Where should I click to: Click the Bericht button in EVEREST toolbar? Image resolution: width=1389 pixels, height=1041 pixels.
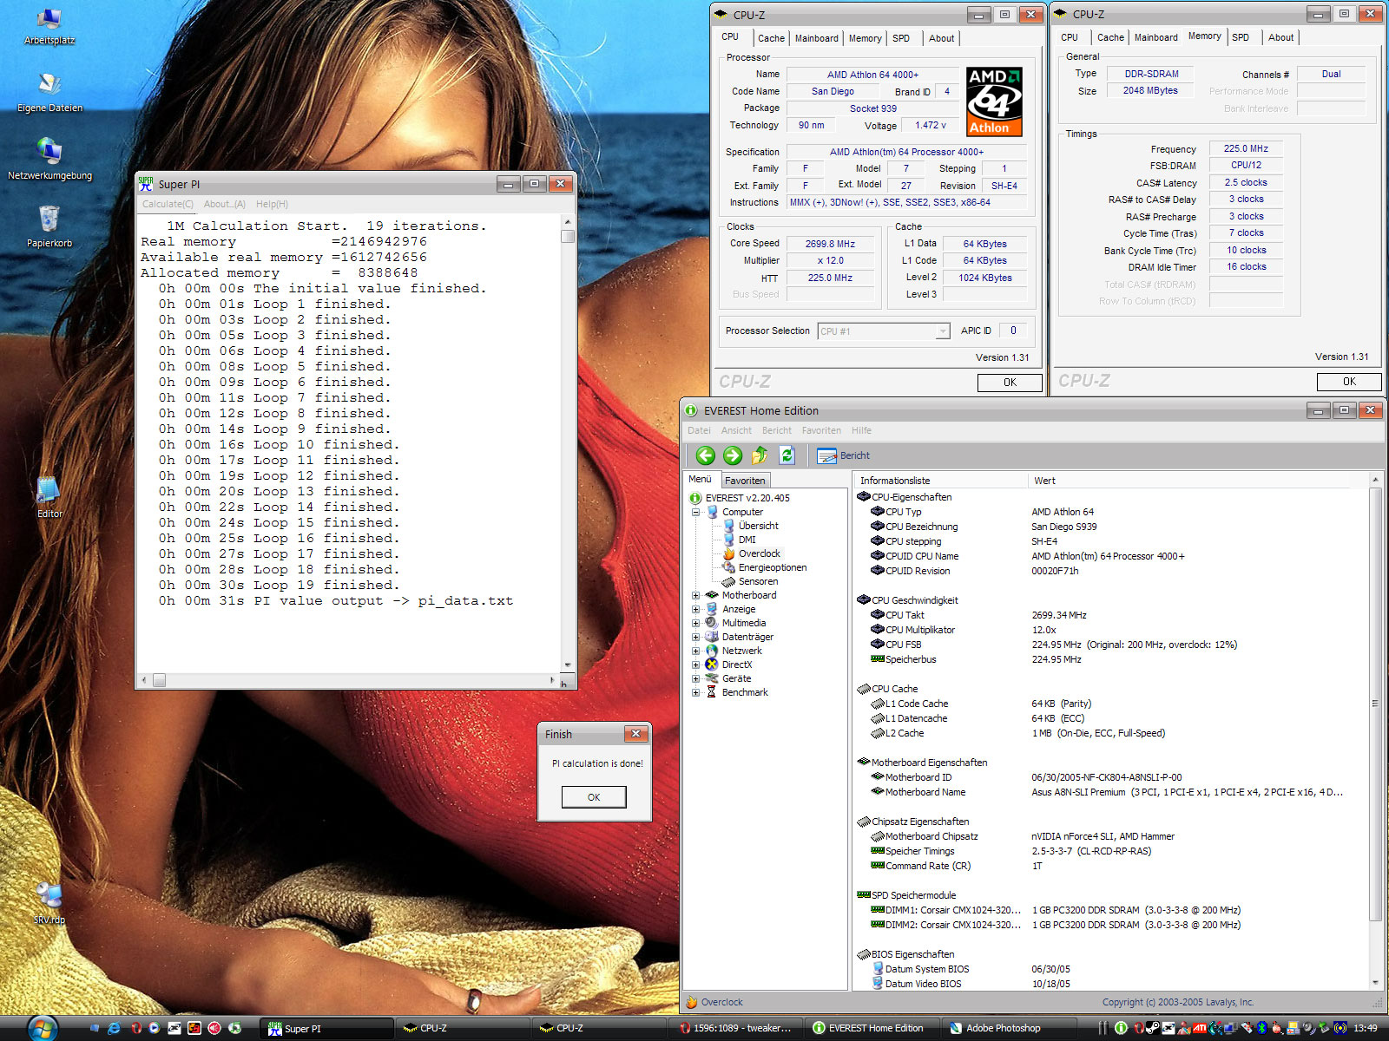[843, 455]
